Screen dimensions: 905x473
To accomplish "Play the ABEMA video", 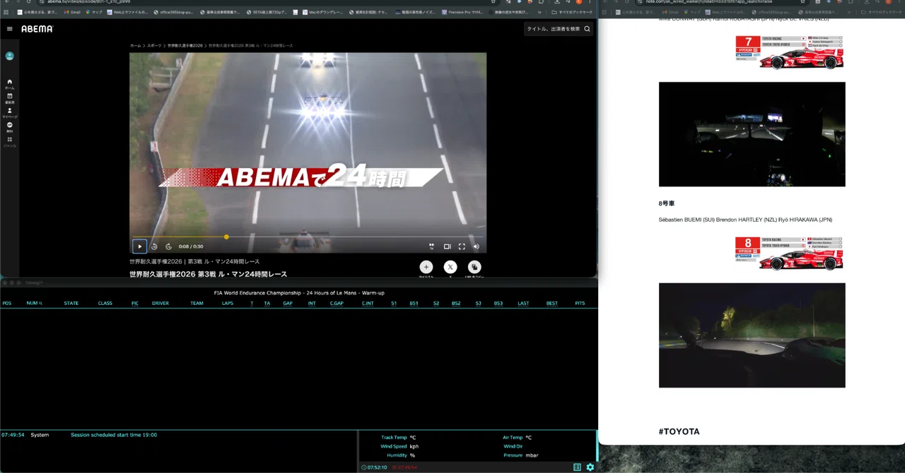I will click(x=139, y=246).
